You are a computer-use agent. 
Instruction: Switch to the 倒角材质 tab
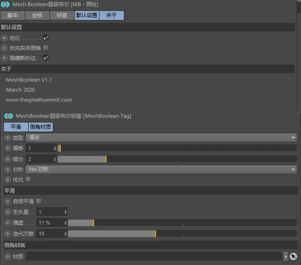coord(41,127)
